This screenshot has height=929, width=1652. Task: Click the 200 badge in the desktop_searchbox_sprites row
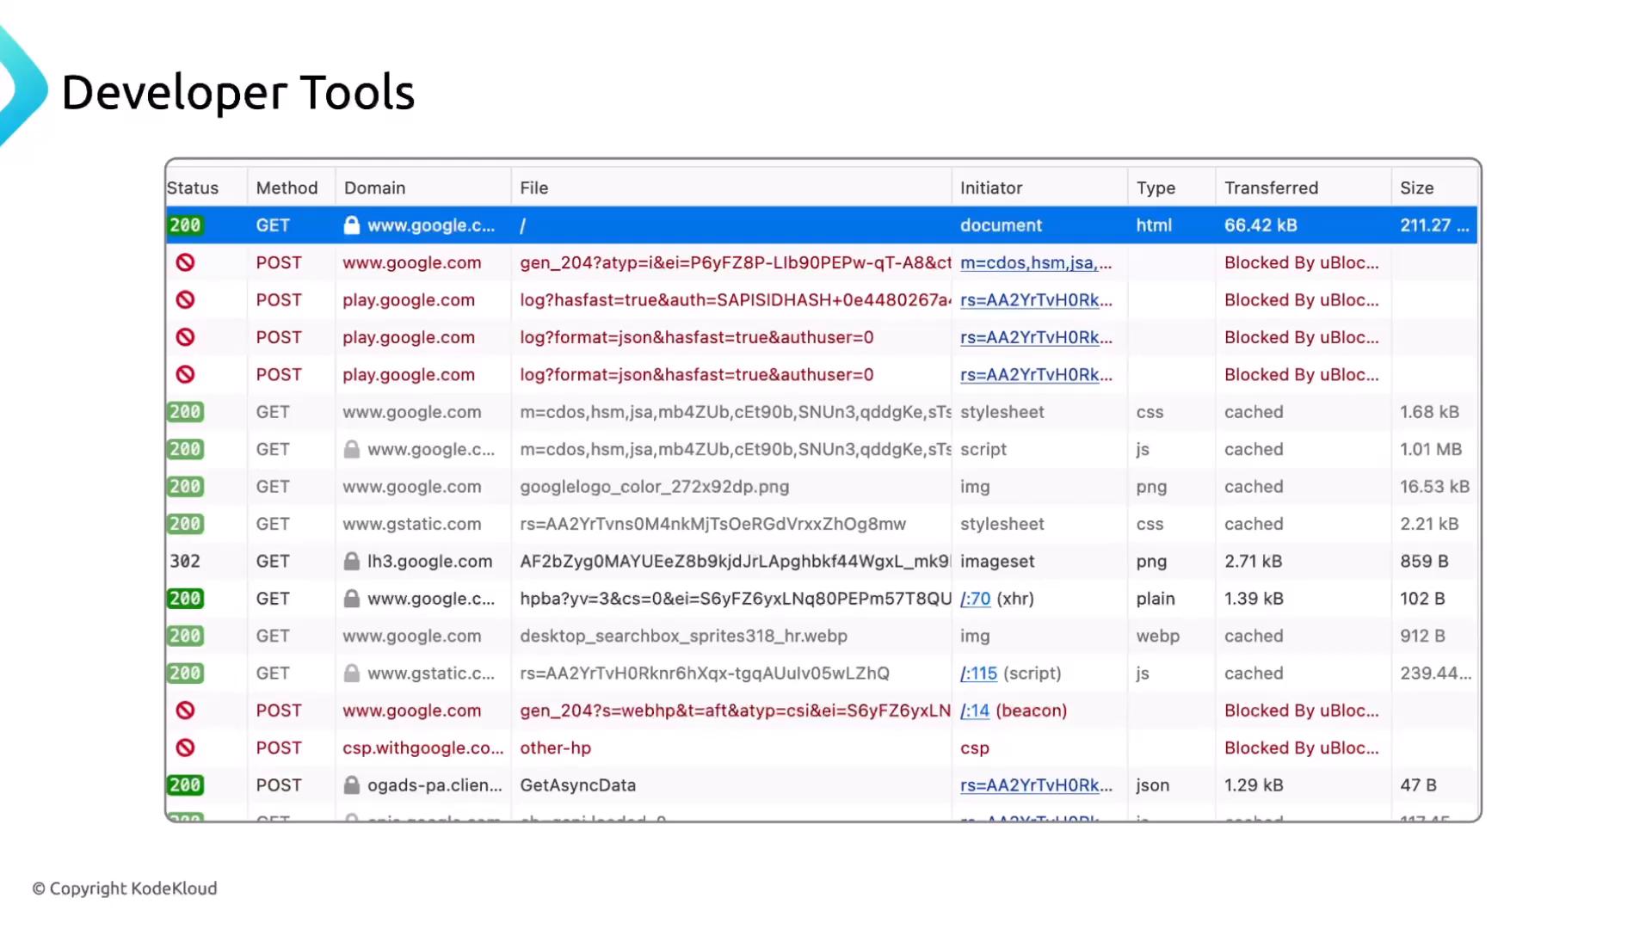[185, 636]
